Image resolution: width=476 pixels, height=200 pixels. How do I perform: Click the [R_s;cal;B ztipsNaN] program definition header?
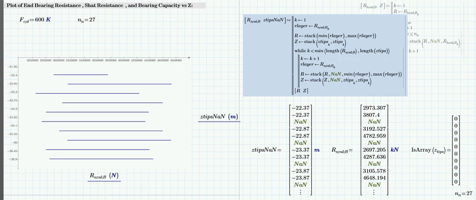pos(264,20)
